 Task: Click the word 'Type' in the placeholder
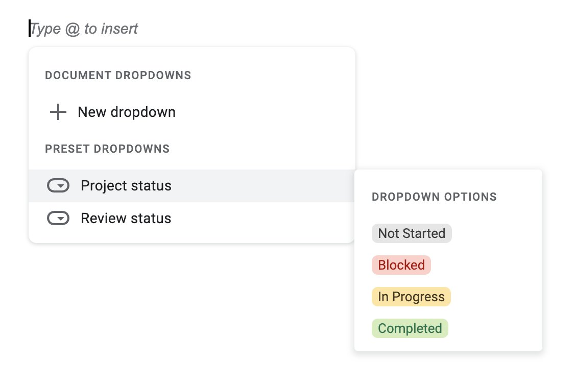(x=46, y=29)
